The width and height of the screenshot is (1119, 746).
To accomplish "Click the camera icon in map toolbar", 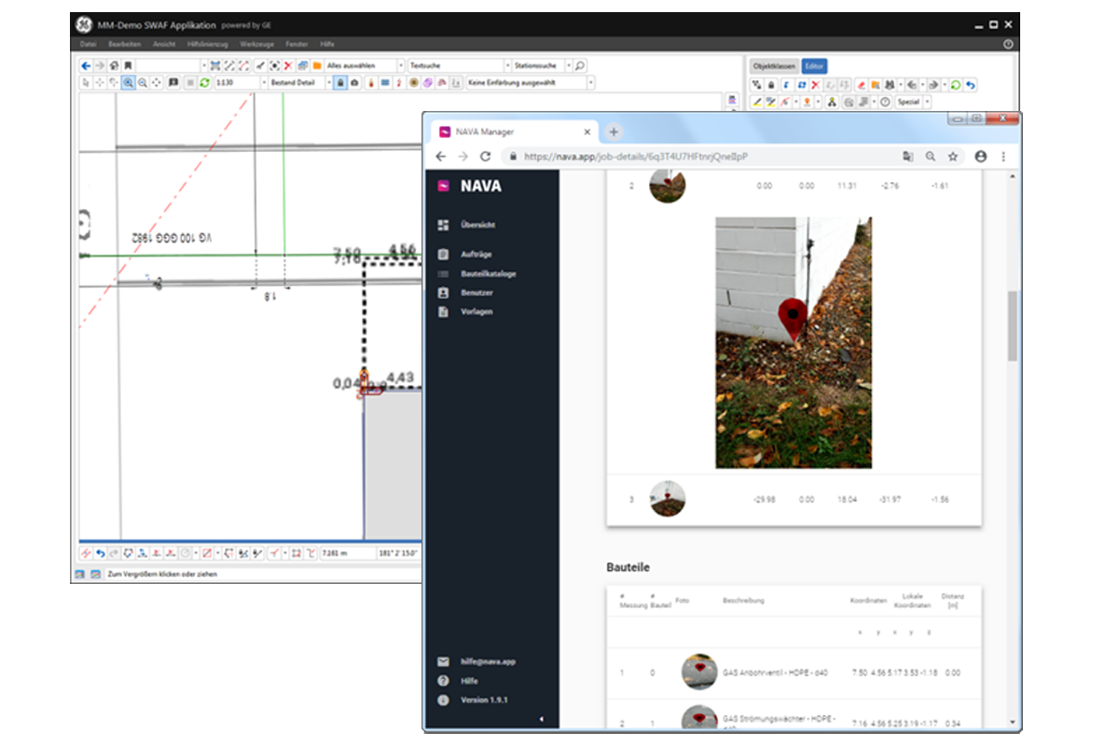I will coord(354,83).
